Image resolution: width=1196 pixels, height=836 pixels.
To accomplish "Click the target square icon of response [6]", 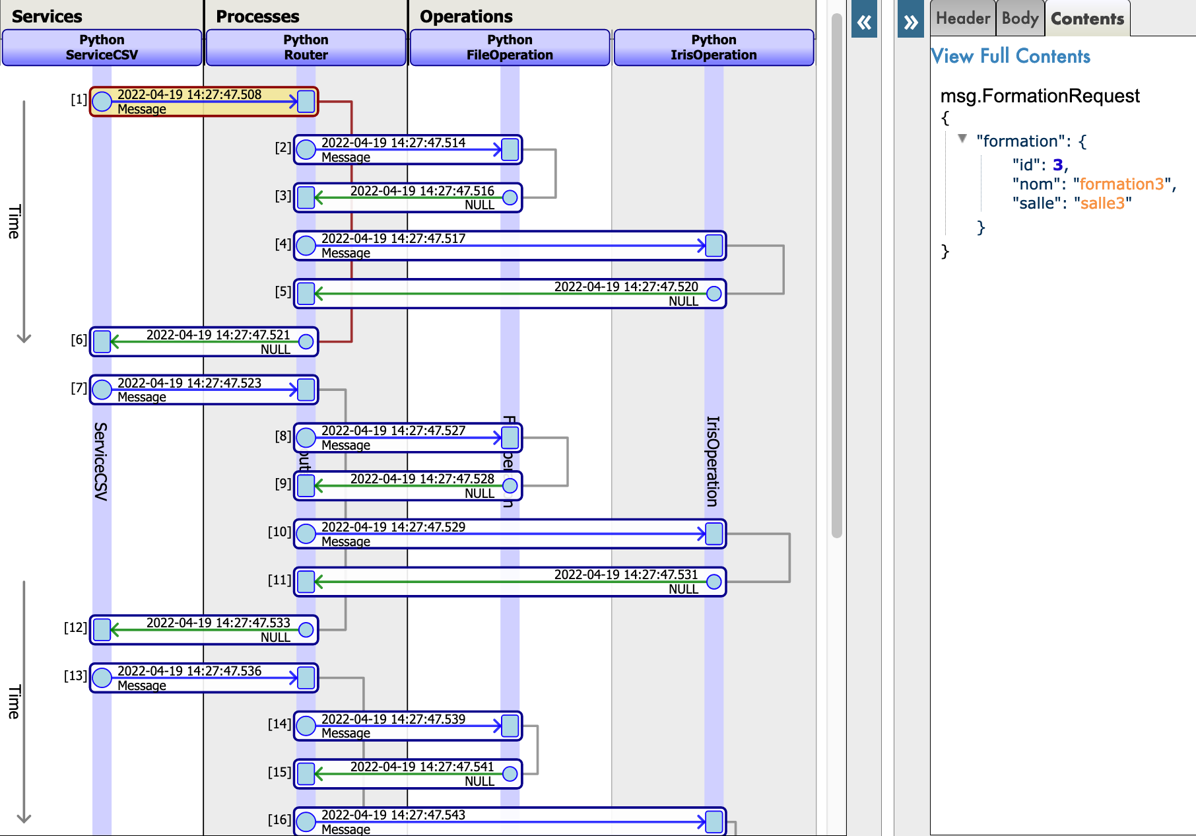I will click(102, 342).
